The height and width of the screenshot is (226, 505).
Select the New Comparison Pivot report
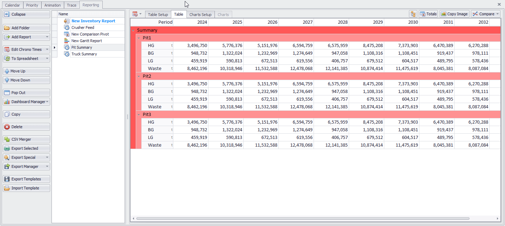pyautogui.click(x=90, y=34)
